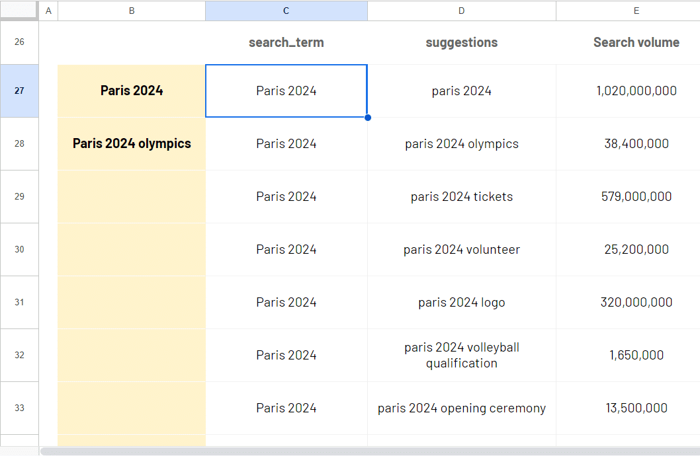The height and width of the screenshot is (456, 700).
Task: Select the column C header
Action: (286, 11)
